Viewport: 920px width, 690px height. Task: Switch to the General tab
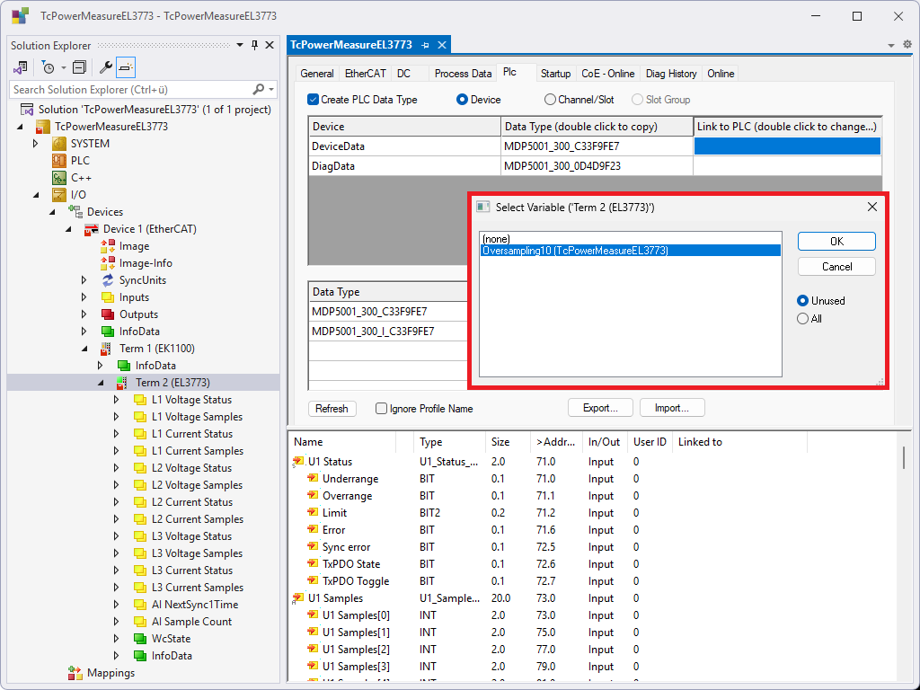pos(317,74)
